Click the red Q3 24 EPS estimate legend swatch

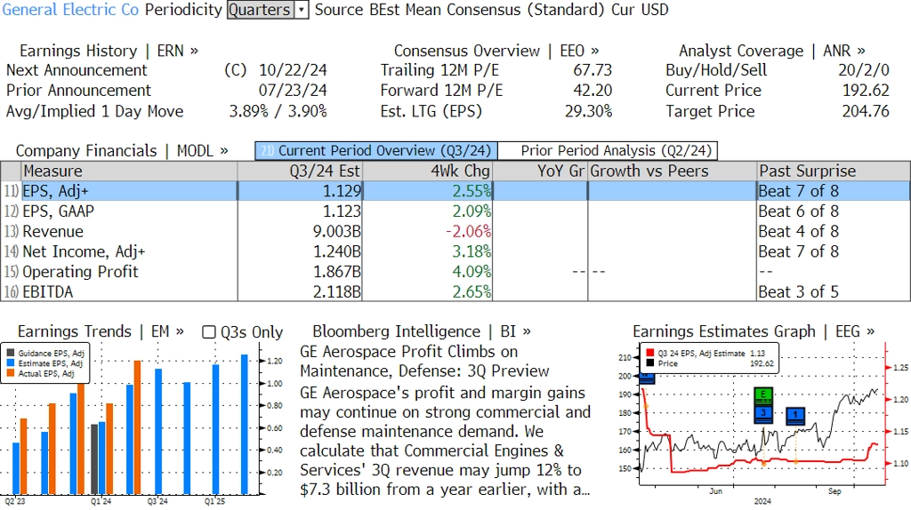point(649,353)
